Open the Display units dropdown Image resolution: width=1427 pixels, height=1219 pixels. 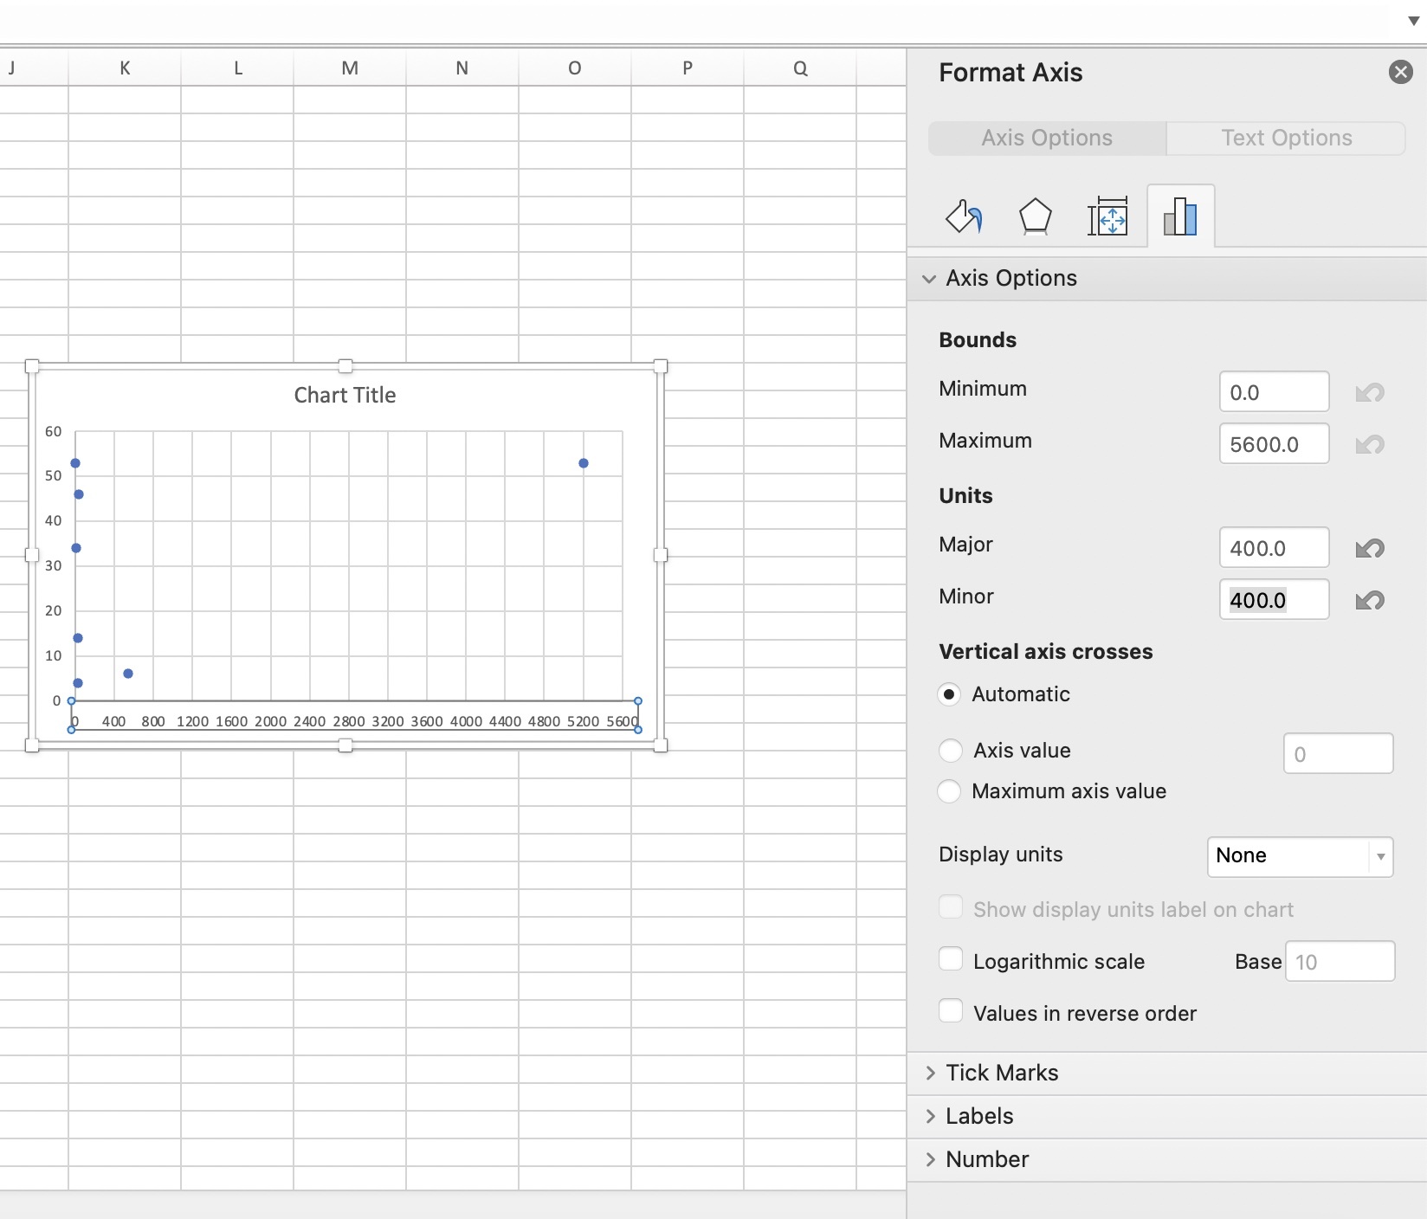(1300, 856)
